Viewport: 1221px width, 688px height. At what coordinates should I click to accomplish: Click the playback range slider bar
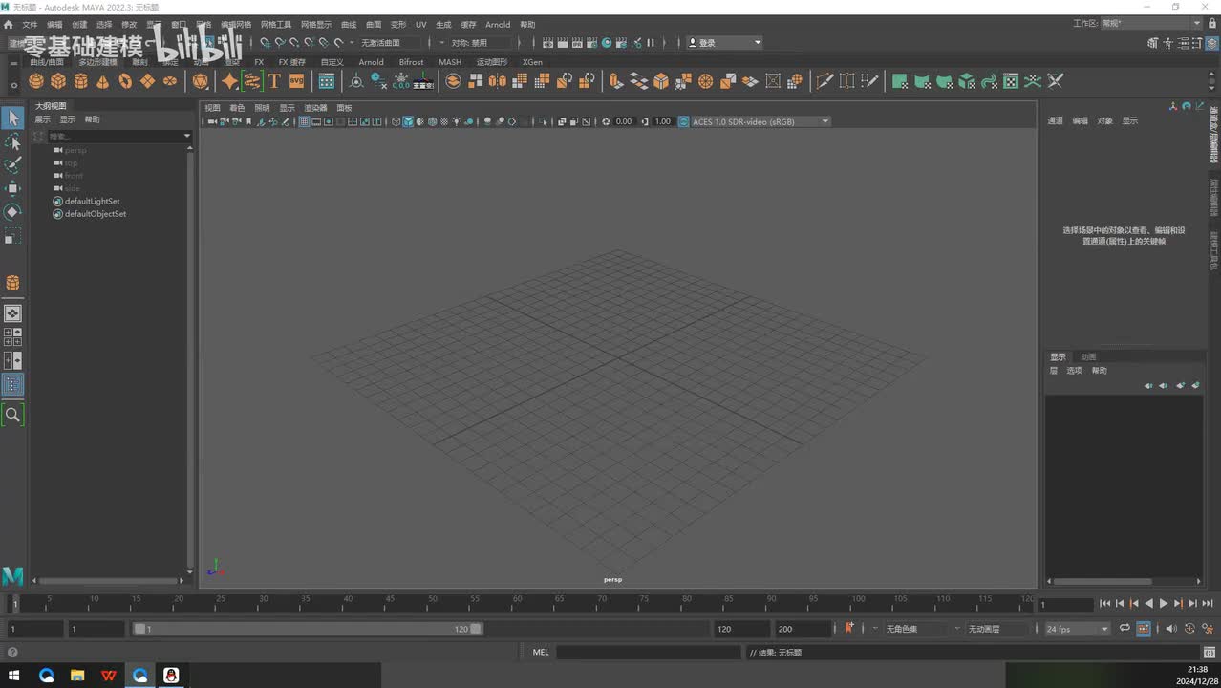306,629
